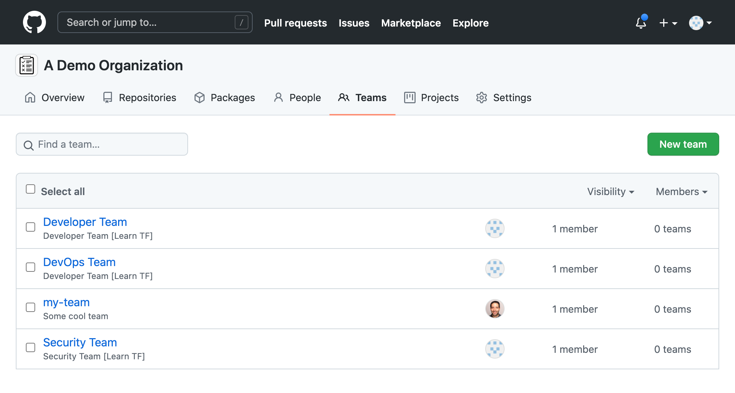This screenshot has height=393, width=735.
Task: Open notifications bell icon
Action: (641, 23)
